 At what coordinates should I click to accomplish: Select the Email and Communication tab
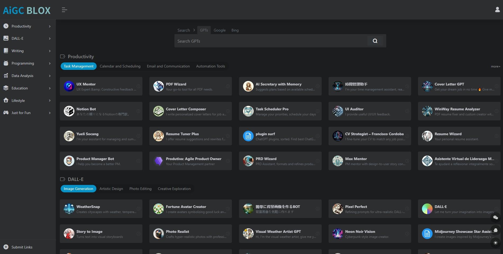click(168, 66)
